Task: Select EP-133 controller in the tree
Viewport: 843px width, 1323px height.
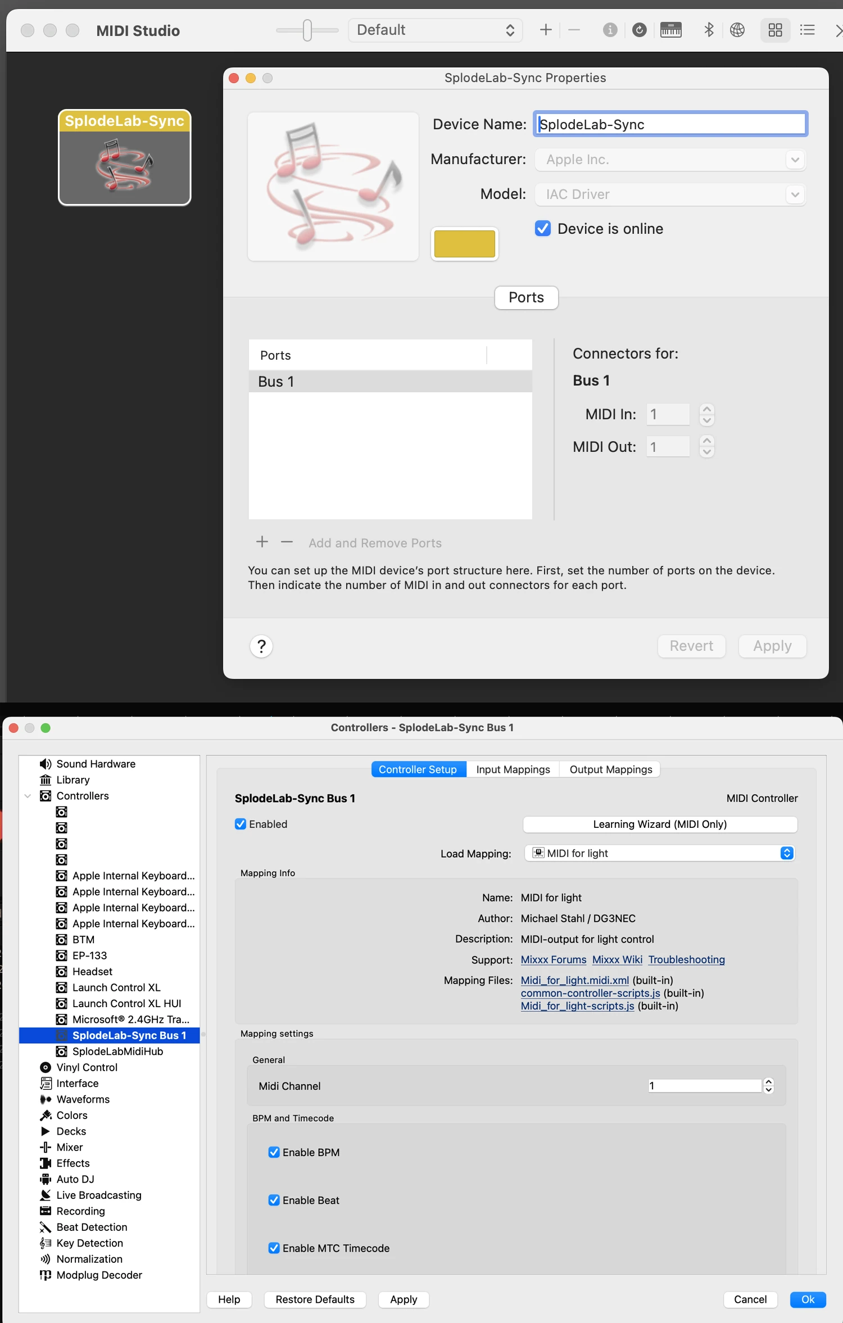Action: (x=89, y=955)
